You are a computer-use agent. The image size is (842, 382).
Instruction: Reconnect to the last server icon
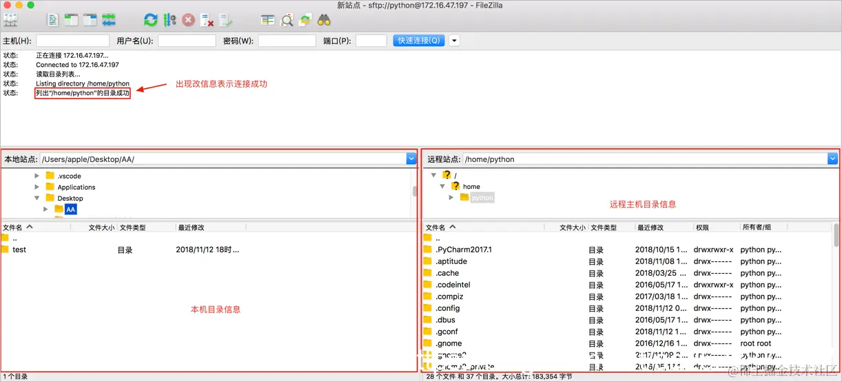click(x=226, y=20)
